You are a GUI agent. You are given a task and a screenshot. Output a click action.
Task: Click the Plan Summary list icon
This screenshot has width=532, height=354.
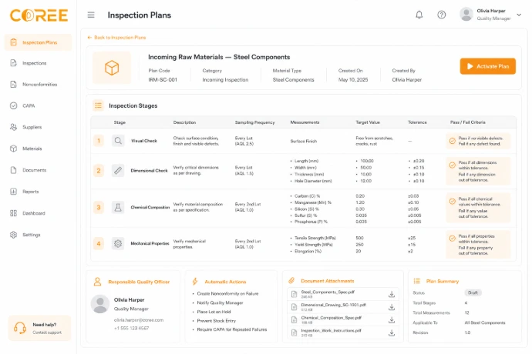(416, 281)
